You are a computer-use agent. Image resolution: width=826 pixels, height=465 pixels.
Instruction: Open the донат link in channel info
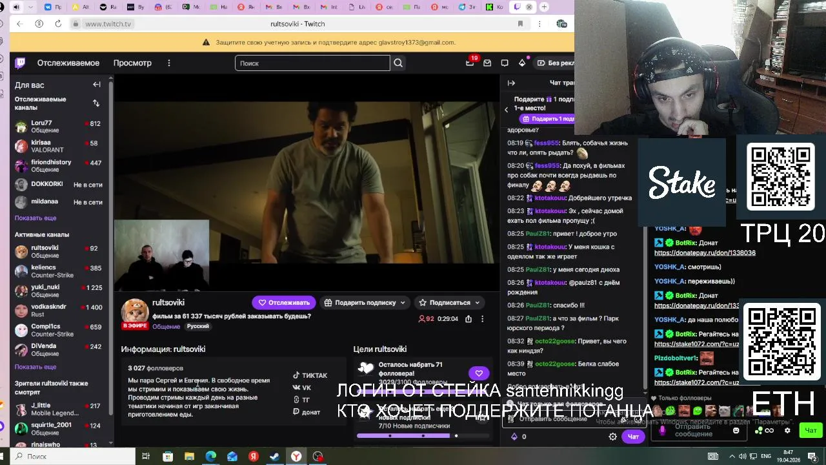pyautogui.click(x=306, y=412)
